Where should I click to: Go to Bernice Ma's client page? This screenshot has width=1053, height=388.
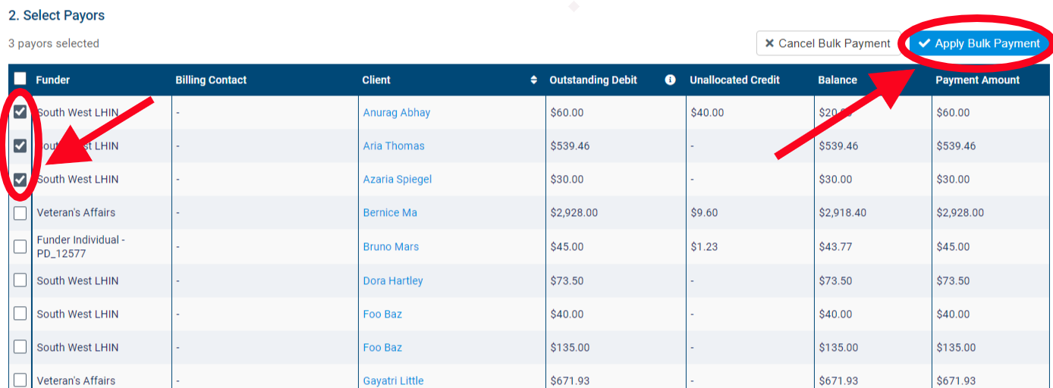(390, 213)
